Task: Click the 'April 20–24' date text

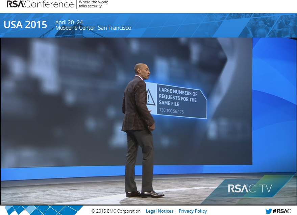Action: tap(70, 23)
